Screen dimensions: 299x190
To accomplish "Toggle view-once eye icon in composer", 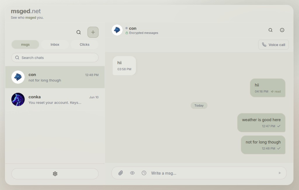I will pyautogui.click(x=132, y=173).
